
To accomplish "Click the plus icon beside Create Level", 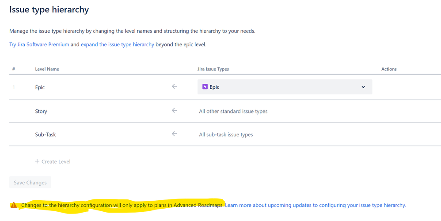I will [x=37, y=161].
